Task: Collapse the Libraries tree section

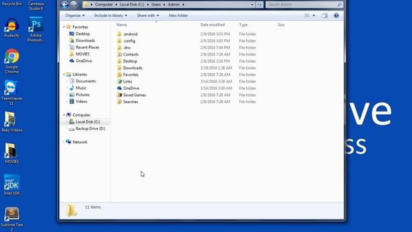Action: 64,75
